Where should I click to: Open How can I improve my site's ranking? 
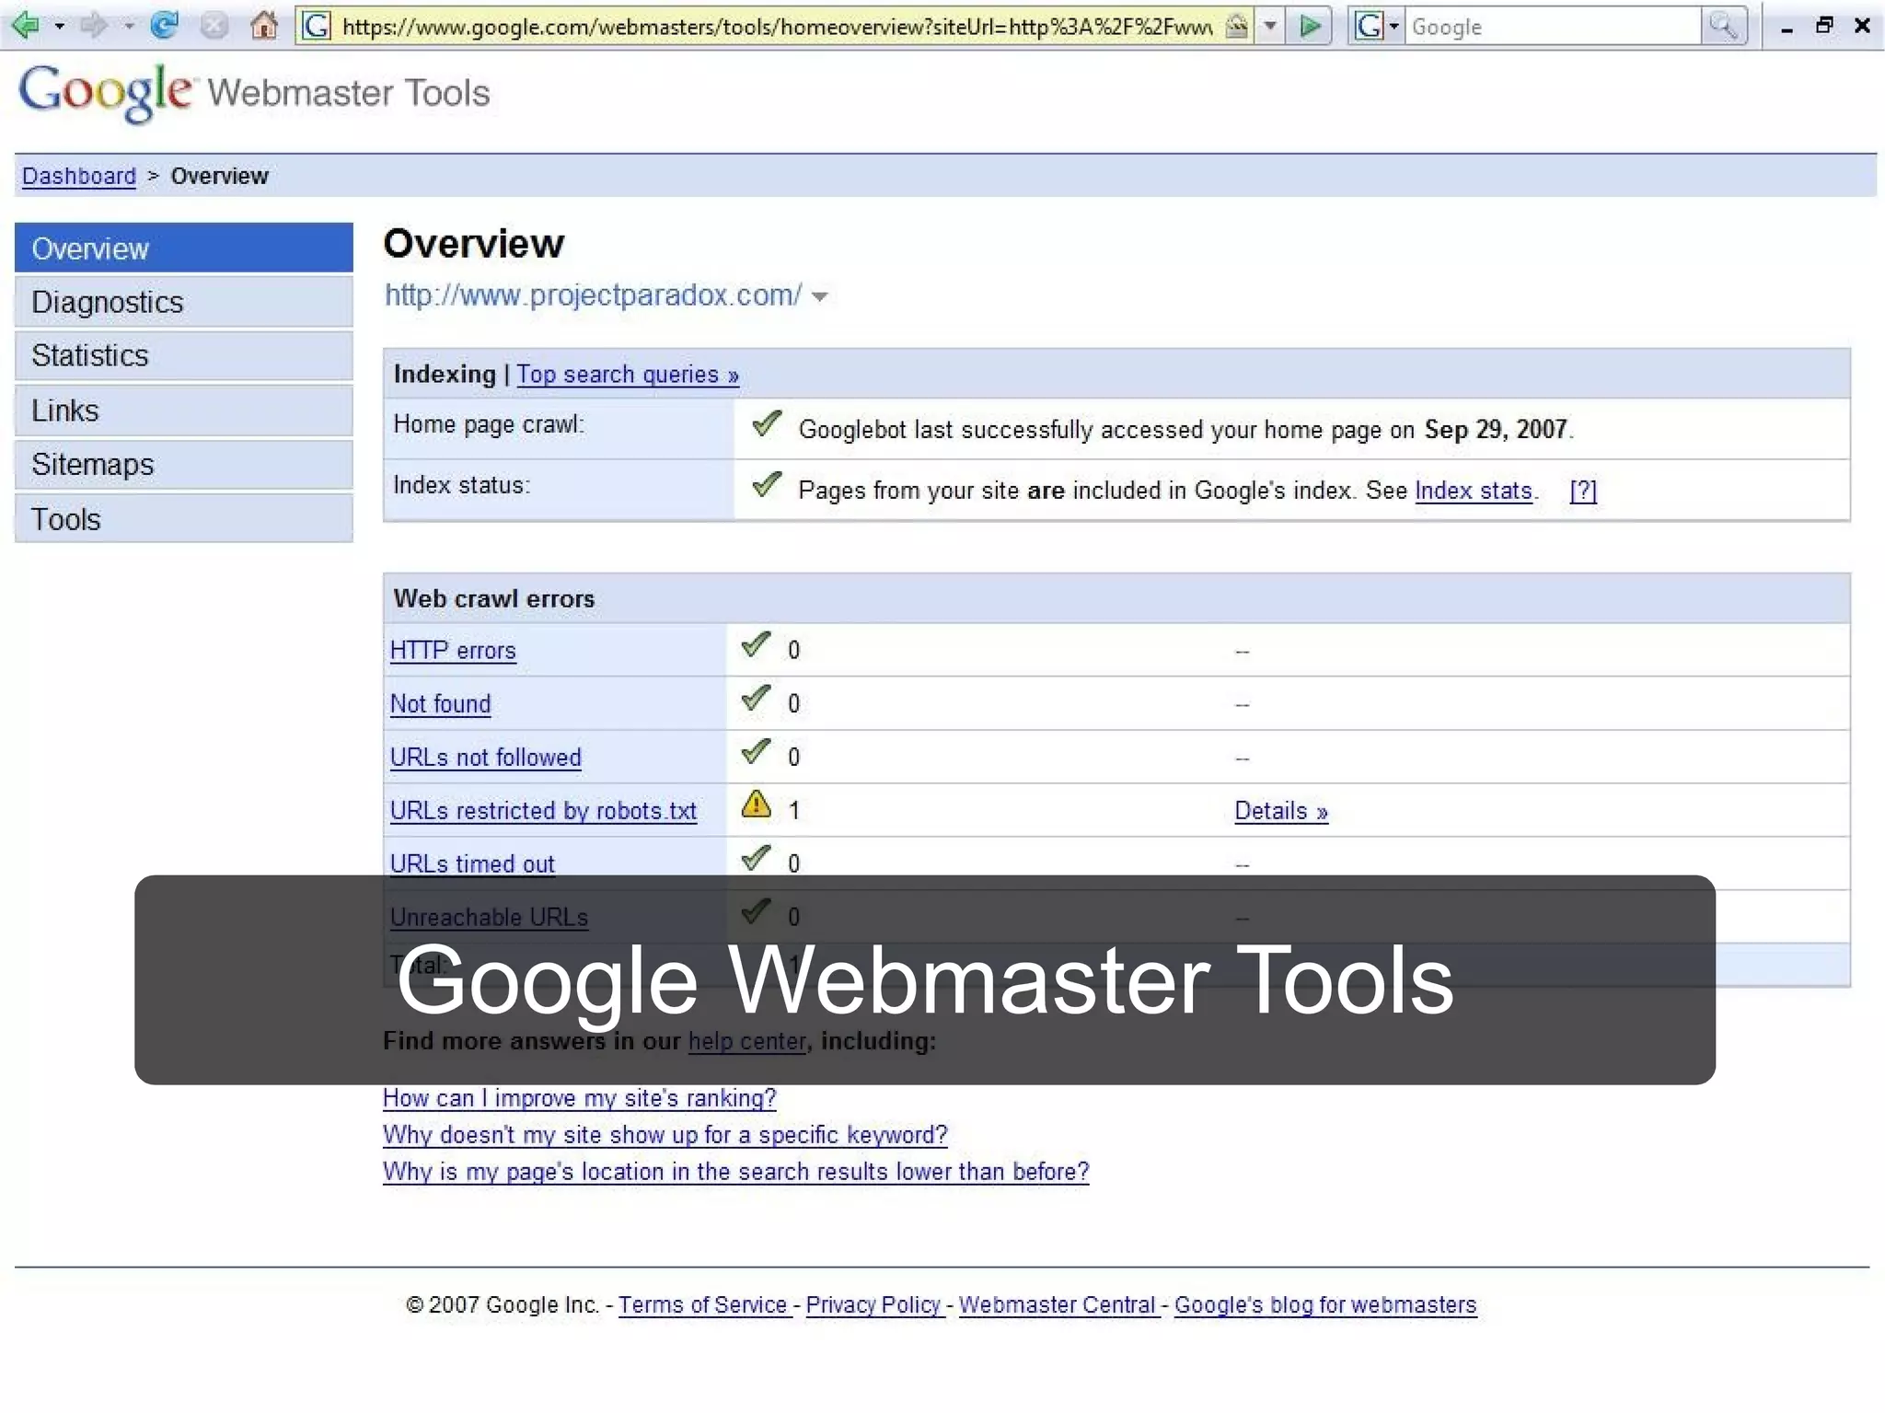(580, 1098)
